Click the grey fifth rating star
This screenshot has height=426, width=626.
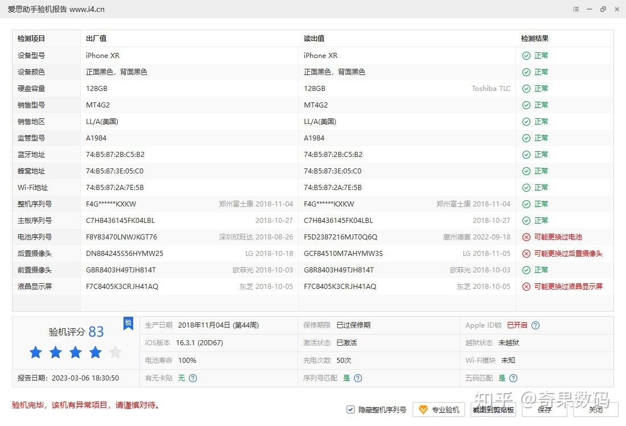[x=116, y=352]
